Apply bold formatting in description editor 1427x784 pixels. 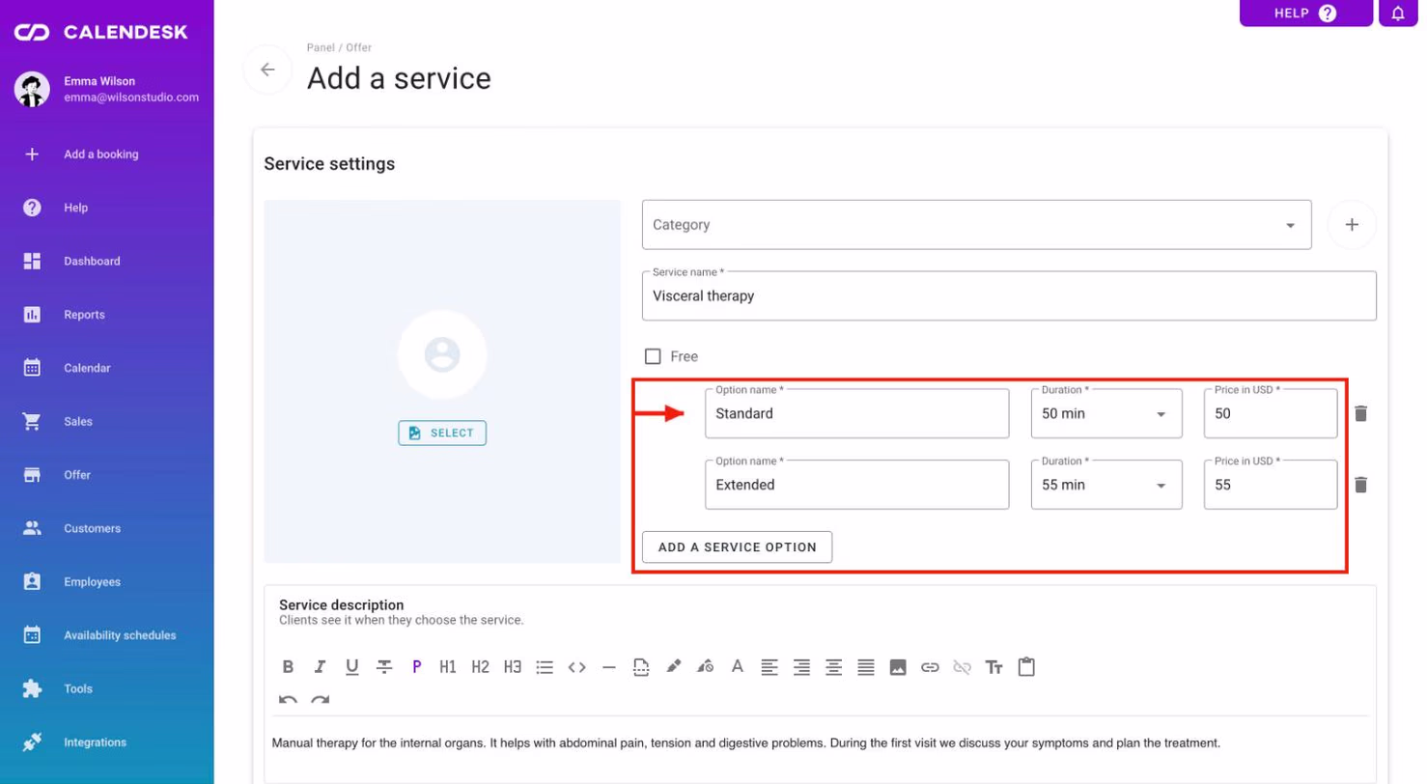point(288,666)
